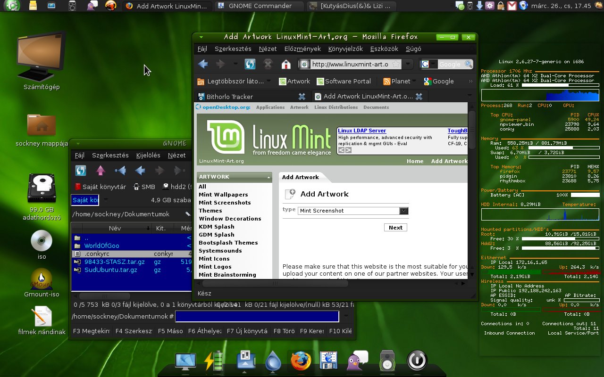Open the command line history dropdown in GNOME Commander
The height and width of the screenshot is (377, 604).
pyautogui.click(x=346, y=316)
